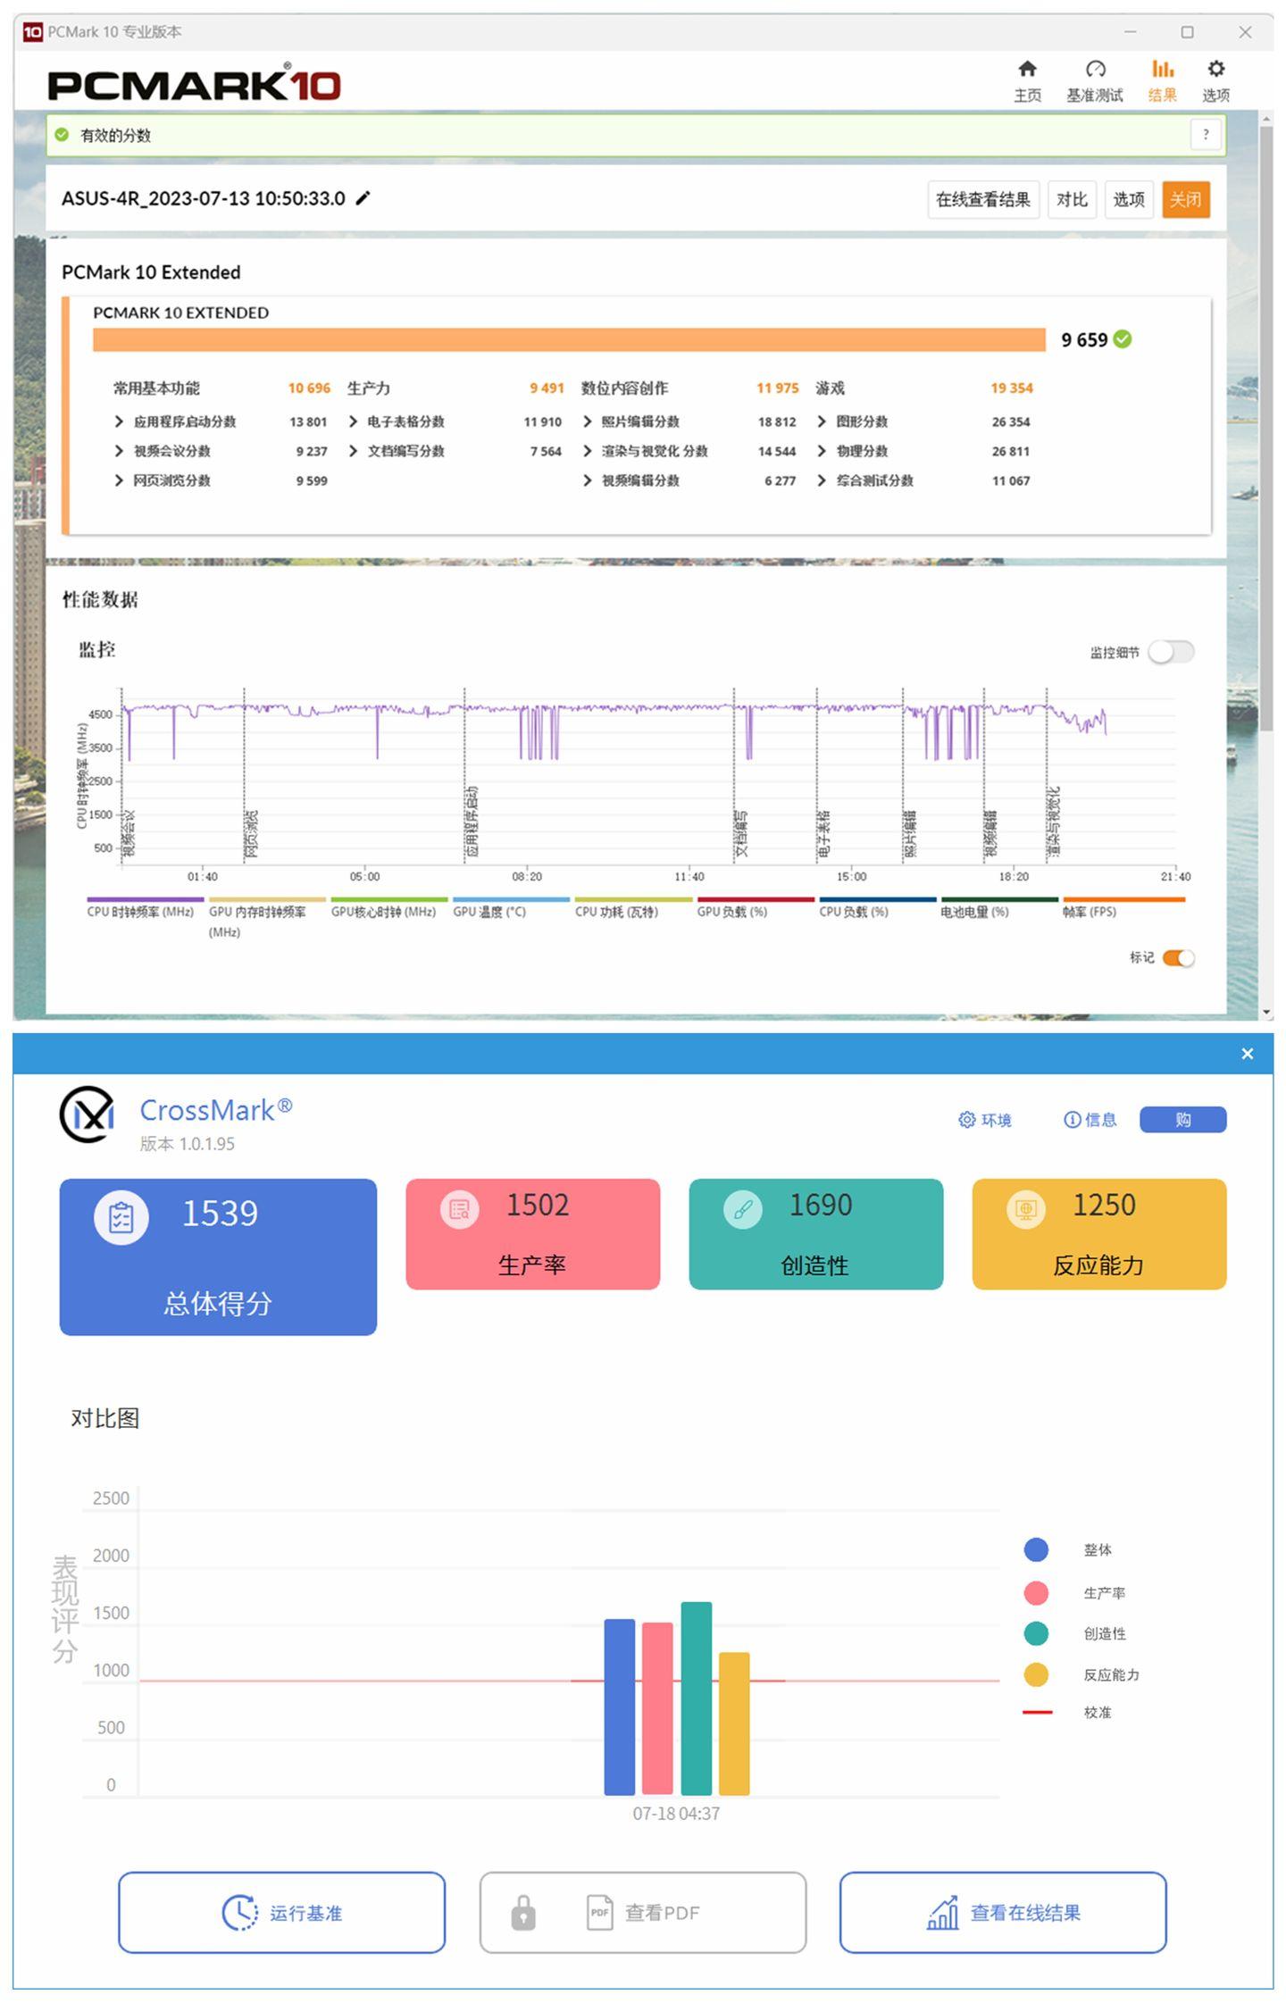Click the pink 生产率 legend swatch

pos(1036,1593)
